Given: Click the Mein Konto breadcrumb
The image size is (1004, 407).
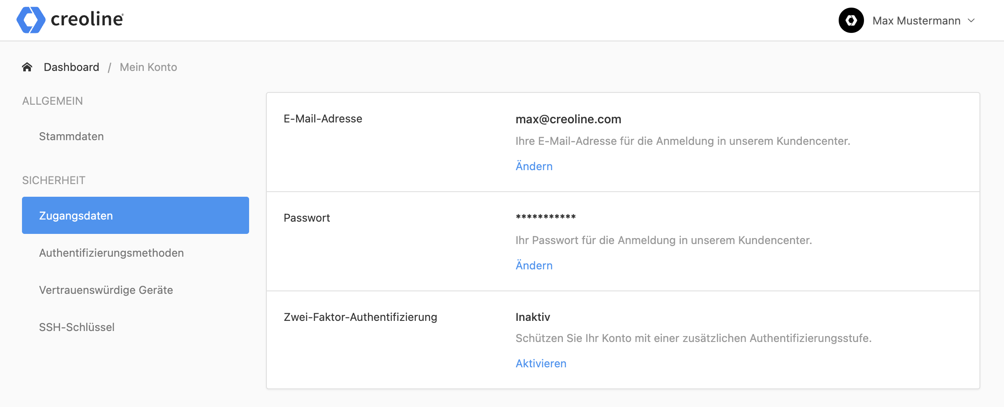Looking at the screenshot, I should [148, 67].
